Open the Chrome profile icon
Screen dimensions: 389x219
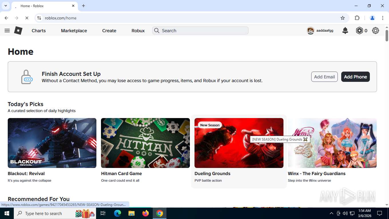tap(372, 18)
